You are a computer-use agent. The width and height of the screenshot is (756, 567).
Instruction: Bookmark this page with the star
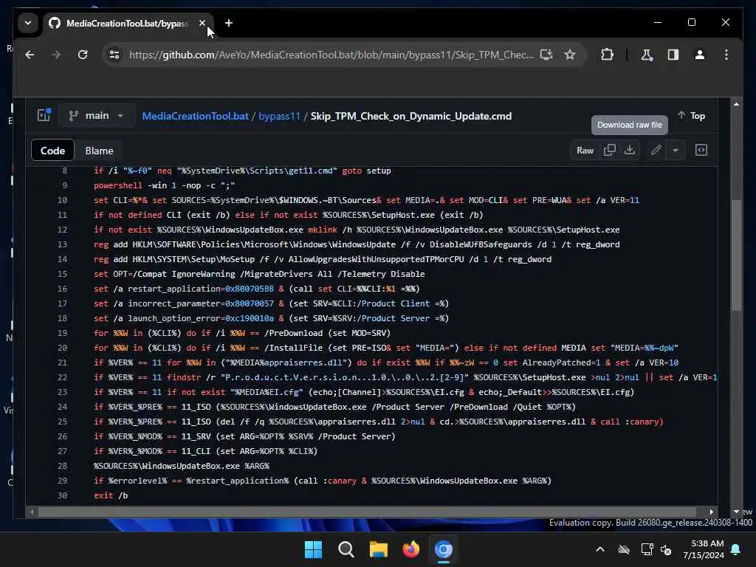point(570,55)
